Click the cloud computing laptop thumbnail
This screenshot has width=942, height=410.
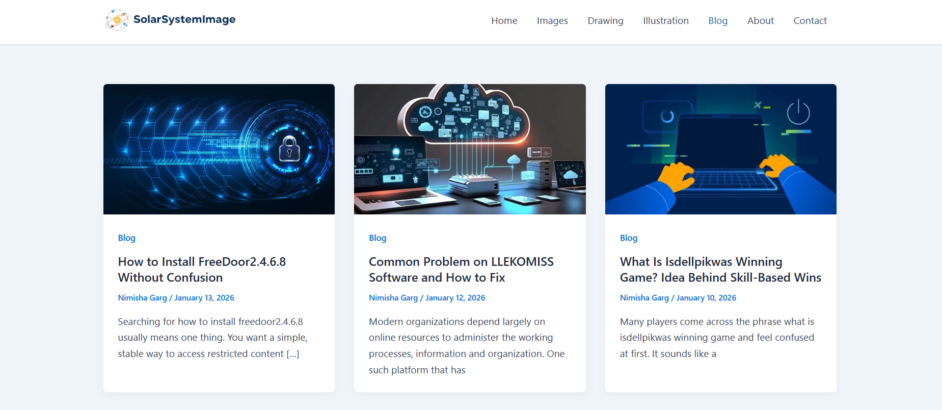click(469, 149)
